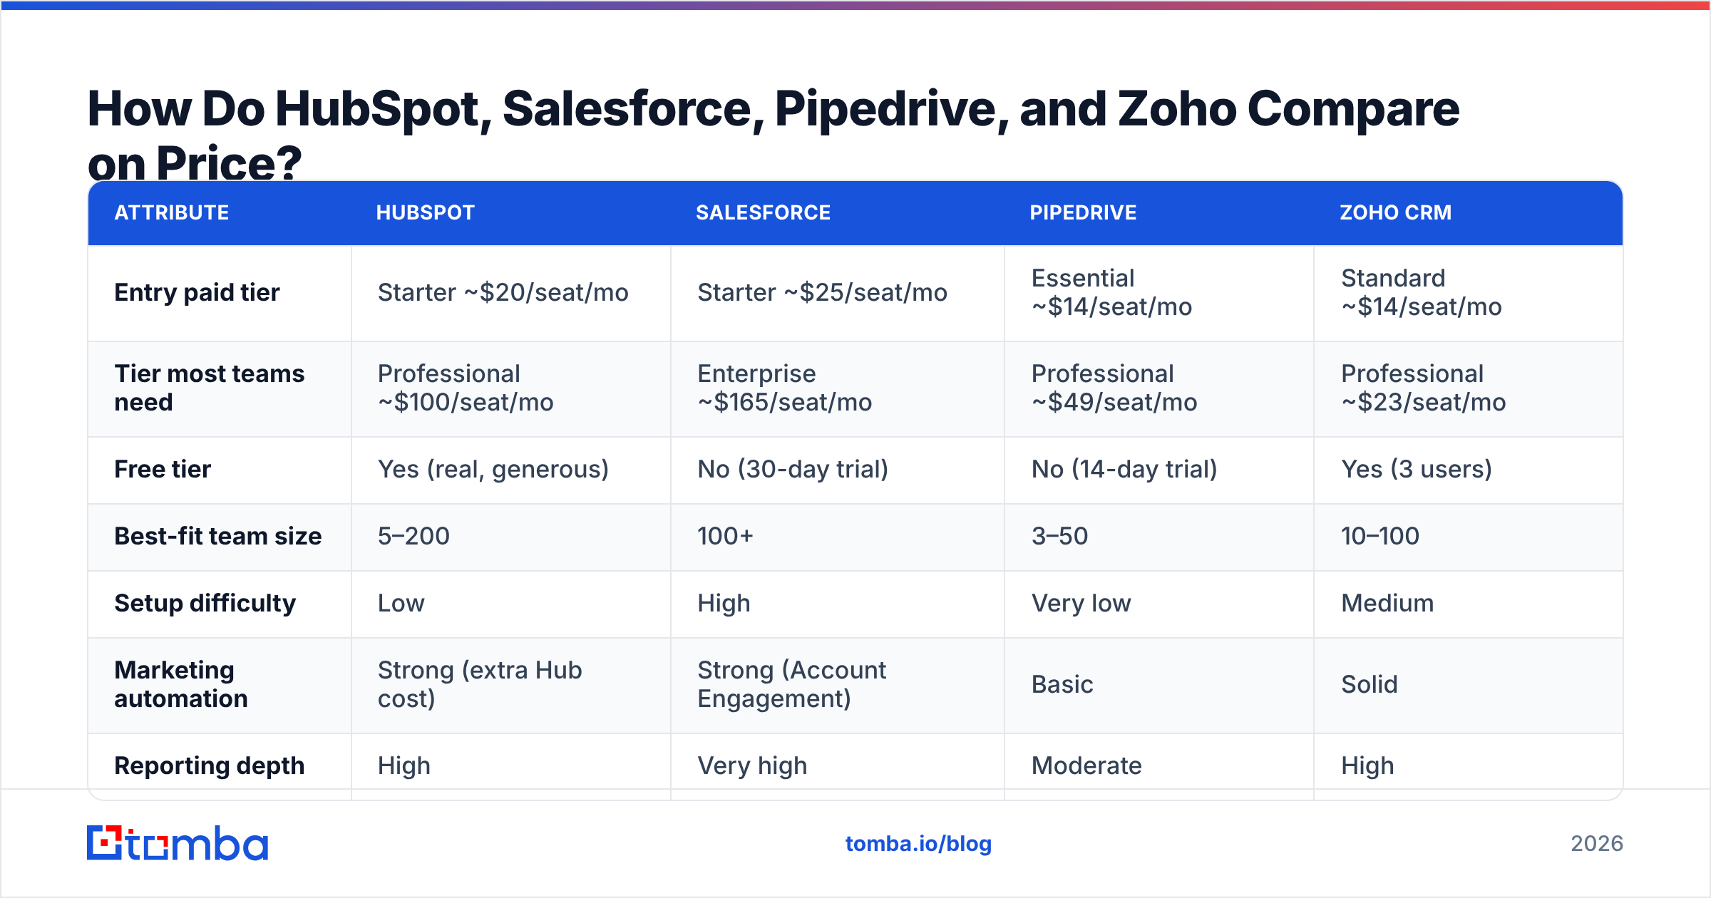Select the 'Marketing automation' row label
This screenshot has width=1711, height=898.
(181, 684)
